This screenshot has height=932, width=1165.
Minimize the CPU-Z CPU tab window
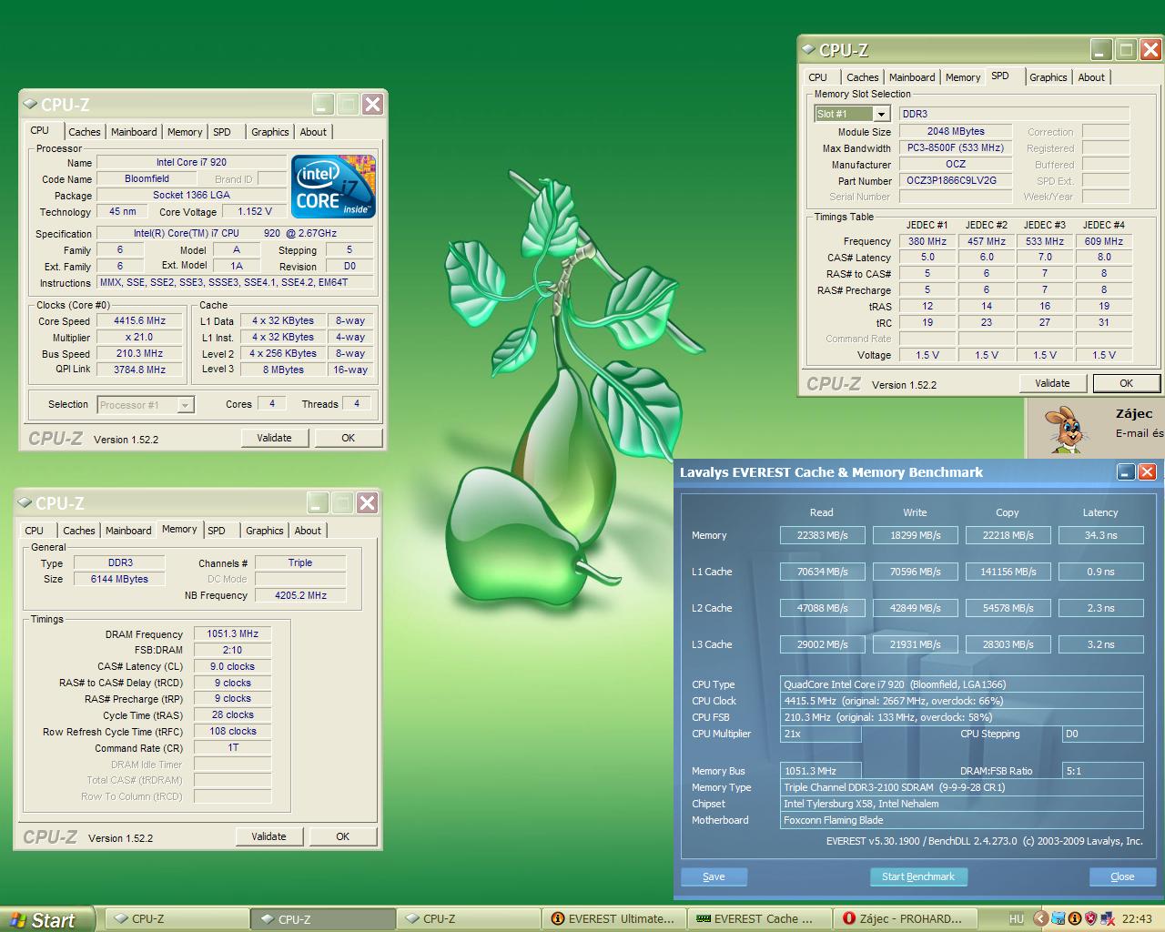[x=323, y=105]
